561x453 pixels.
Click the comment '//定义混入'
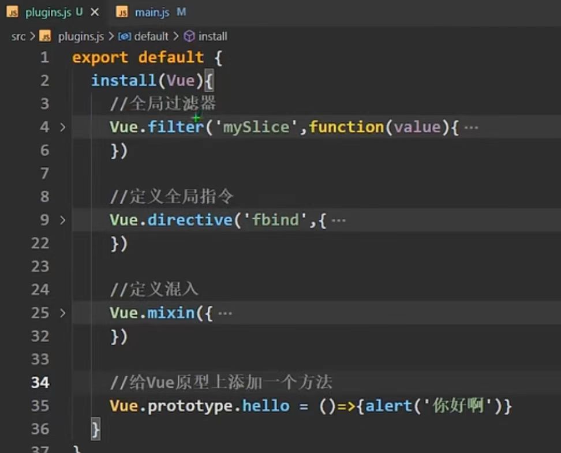coord(154,290)
